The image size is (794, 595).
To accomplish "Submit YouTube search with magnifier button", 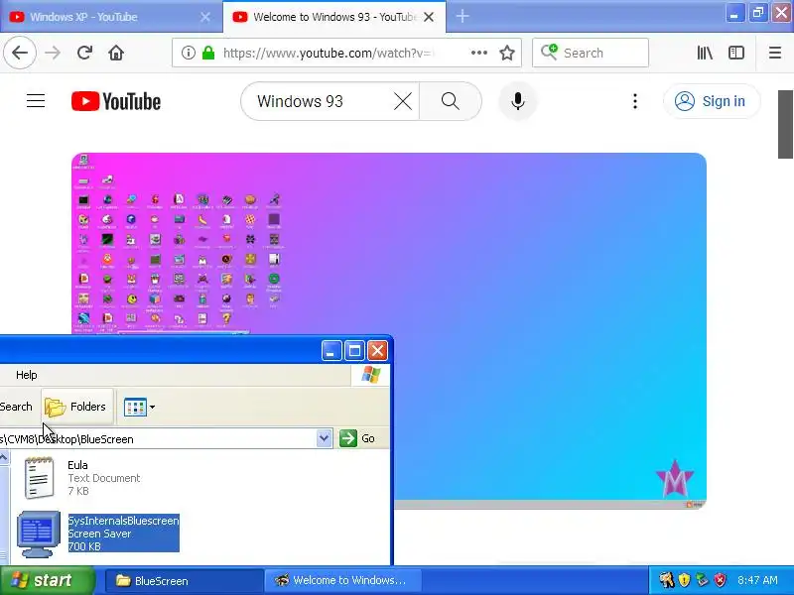I will tap(451, 102).
